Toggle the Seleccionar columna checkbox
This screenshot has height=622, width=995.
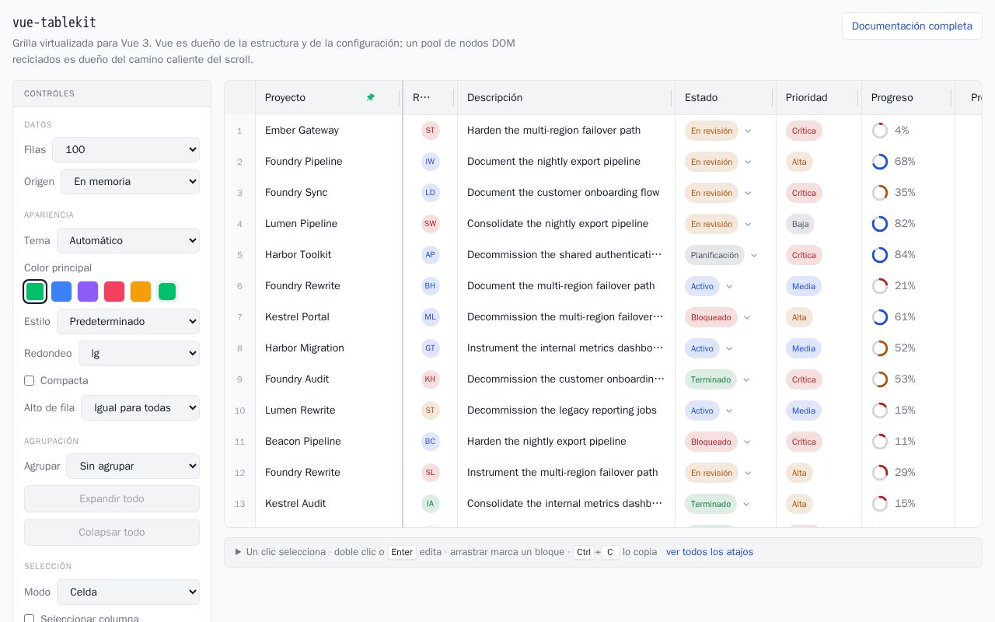[x=29, y=619]
